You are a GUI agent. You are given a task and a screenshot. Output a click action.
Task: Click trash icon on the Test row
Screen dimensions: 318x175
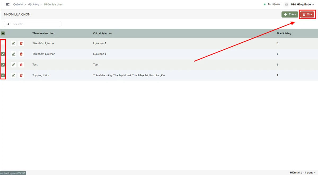point(21,65)
